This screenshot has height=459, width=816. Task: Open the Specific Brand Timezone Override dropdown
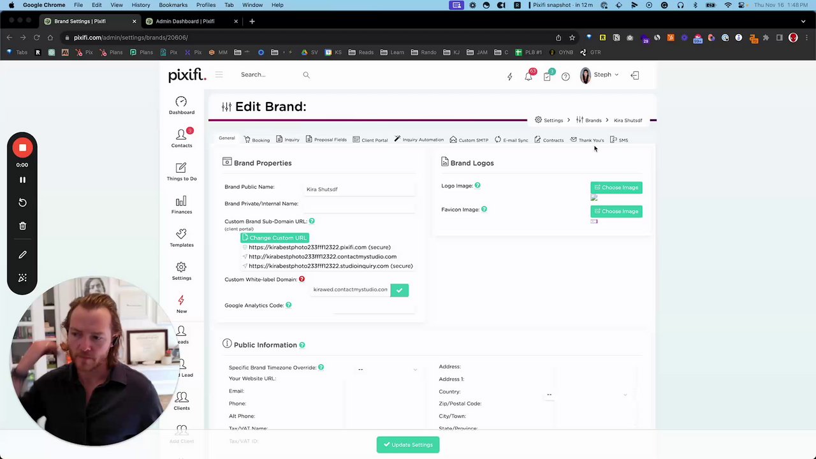pyautogui.click(x=386, y=369)
